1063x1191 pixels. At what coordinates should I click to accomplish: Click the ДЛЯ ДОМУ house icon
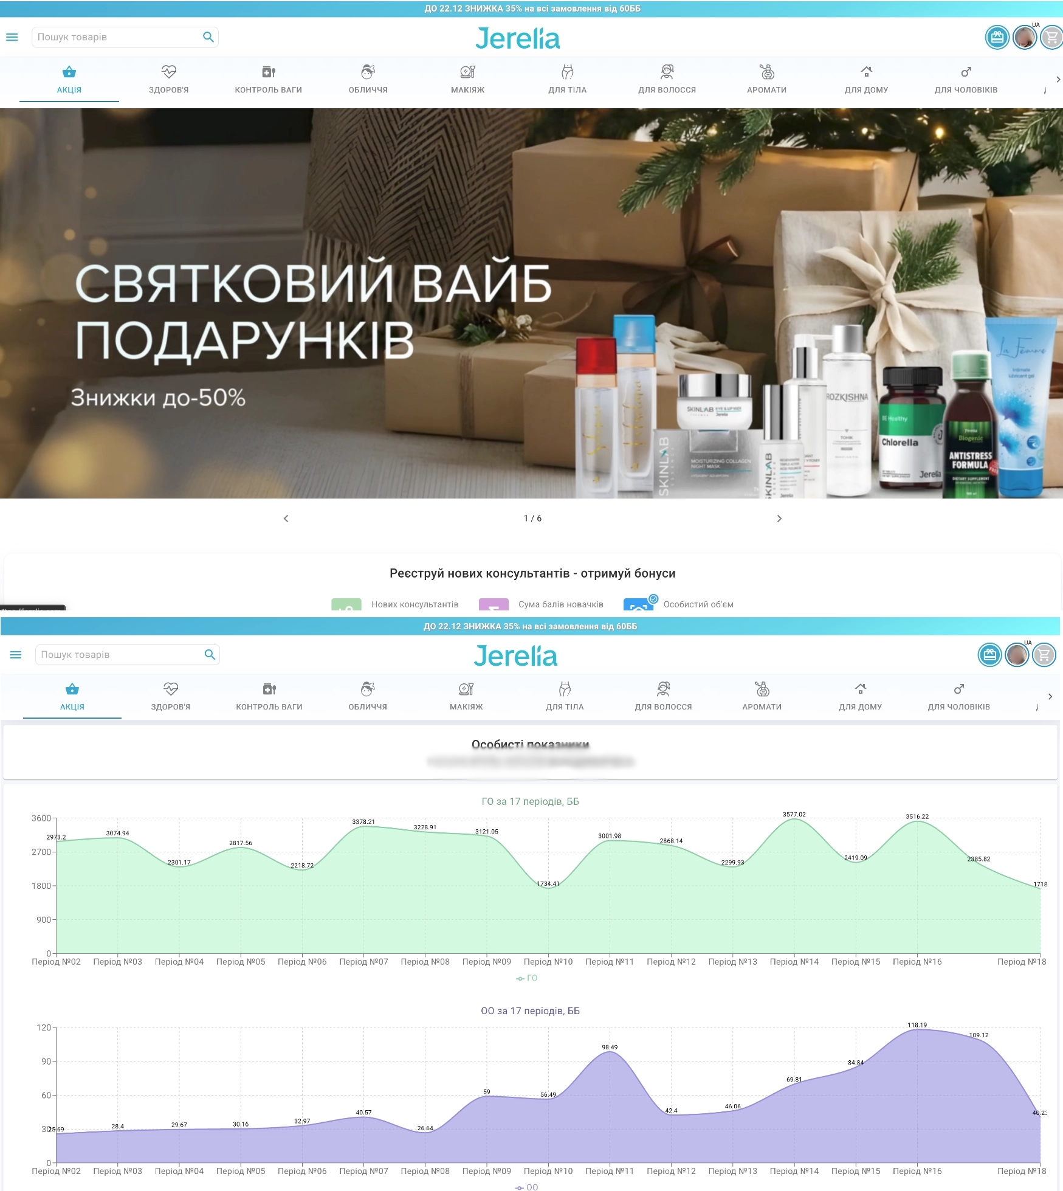pyautogui.click(x=866, y=73)
